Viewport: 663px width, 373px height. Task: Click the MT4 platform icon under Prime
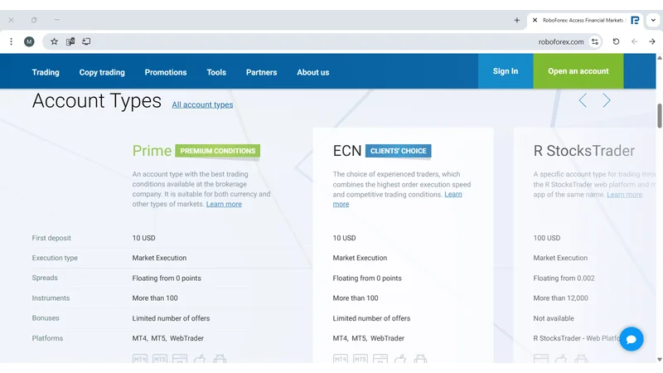[140, 359]
